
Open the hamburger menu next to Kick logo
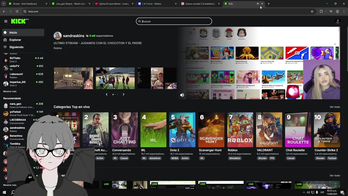6,21
